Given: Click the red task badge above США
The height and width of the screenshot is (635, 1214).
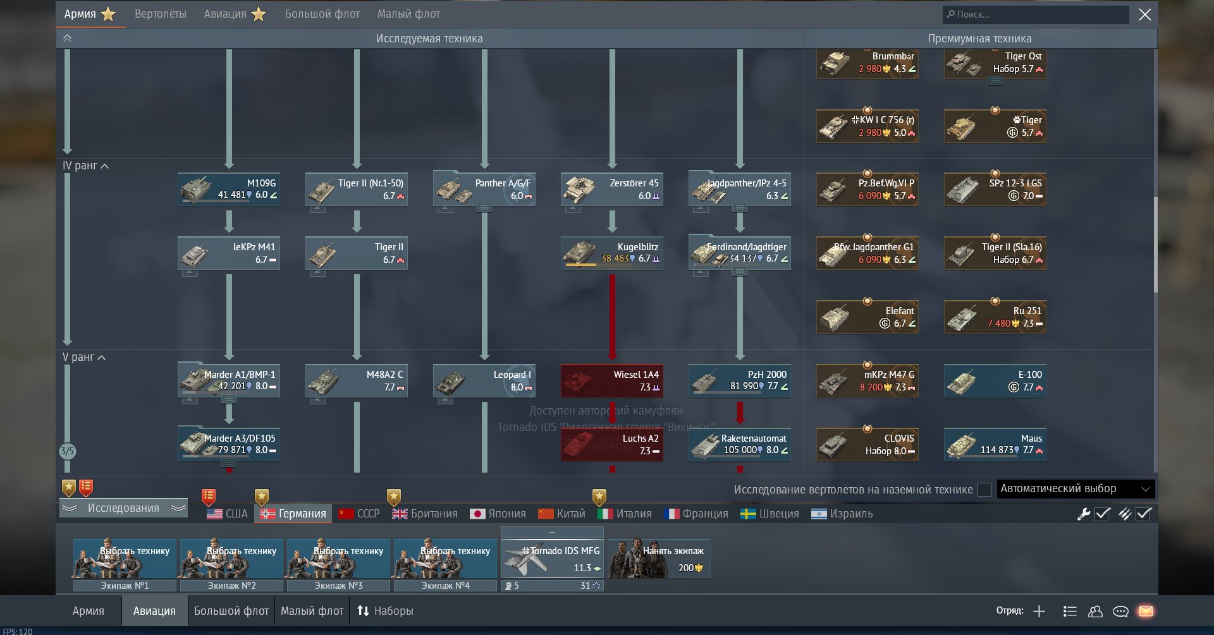Looking at the screenshot, I should (209, 497).
